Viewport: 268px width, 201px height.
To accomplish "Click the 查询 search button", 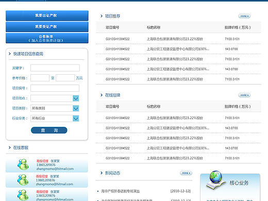I will point(49,130).
